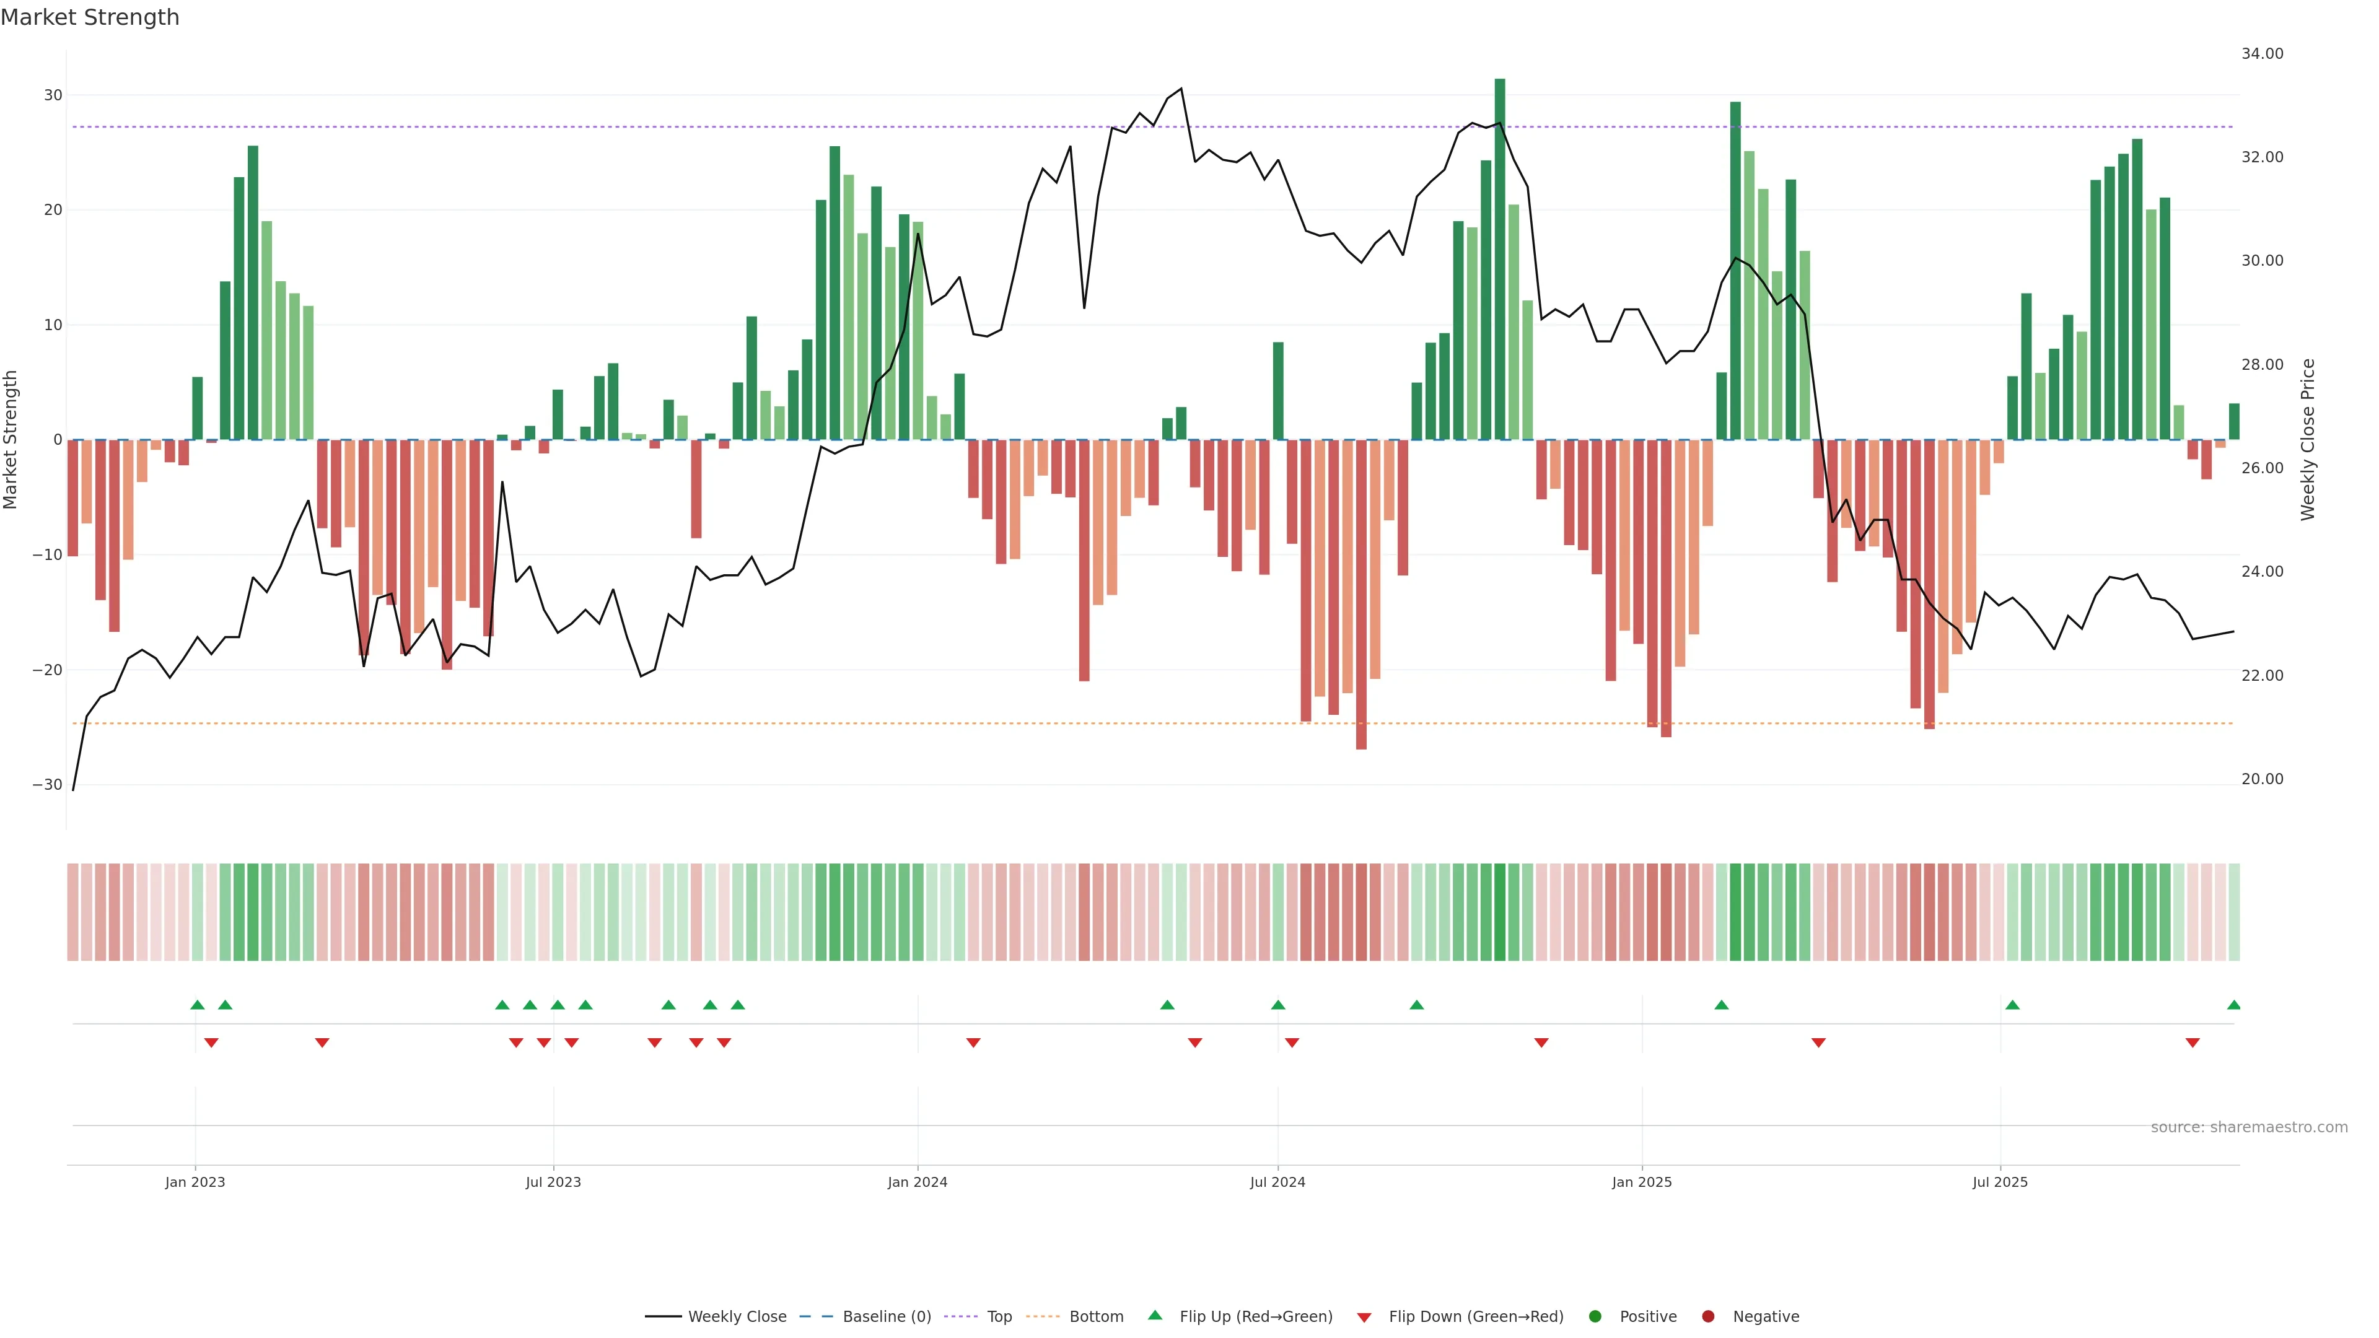Click the rightmost red flip-down triangle marker
The image size is (2379, 1338).
[2193, 1043]
